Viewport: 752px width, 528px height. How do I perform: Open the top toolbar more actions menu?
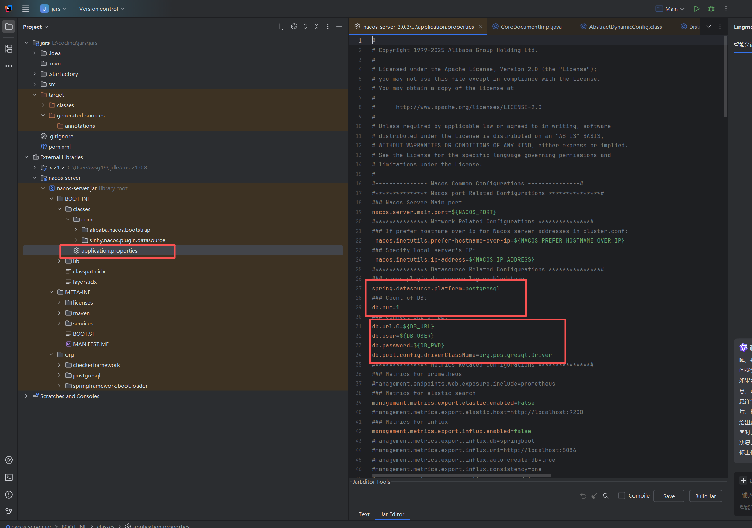[x=726, y=9]
